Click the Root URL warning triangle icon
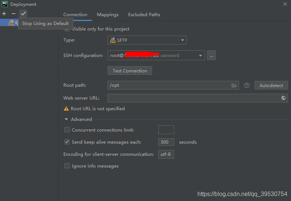 pyautogui.click(x=66, y=109)
